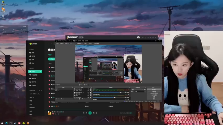The height and width of the screenshot is (125, 223).
Task: Open 设置 Settings from OBS Controls
Action: tap(154, 97)
